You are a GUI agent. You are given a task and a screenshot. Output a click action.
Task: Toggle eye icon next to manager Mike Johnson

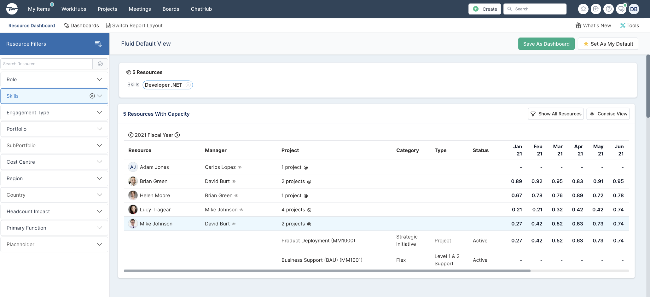[x=241, y=210]
